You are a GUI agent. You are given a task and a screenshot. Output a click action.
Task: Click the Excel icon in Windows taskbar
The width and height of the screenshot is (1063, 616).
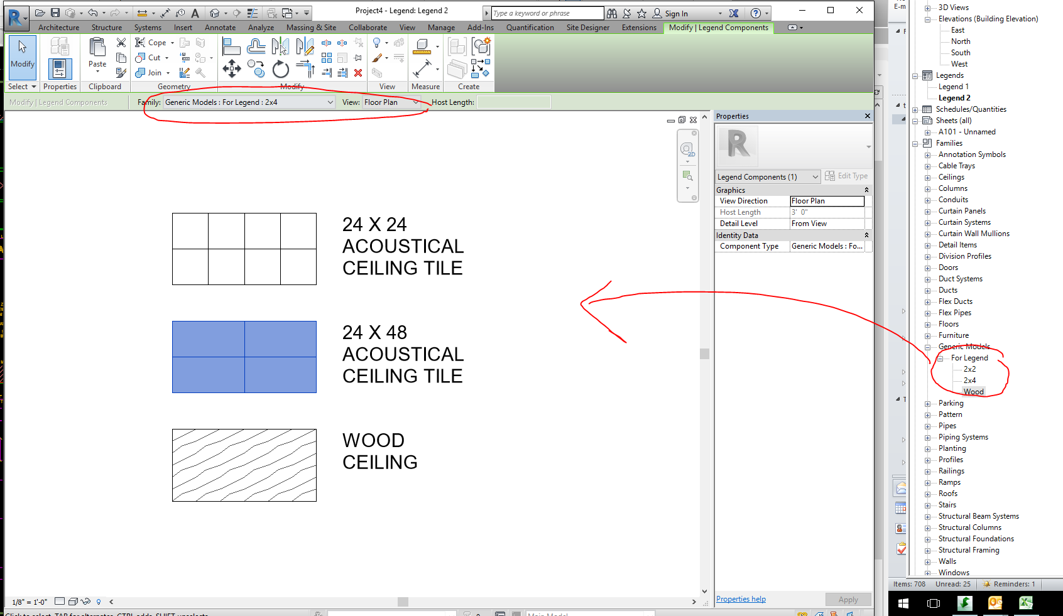[x=1026, y=603]
